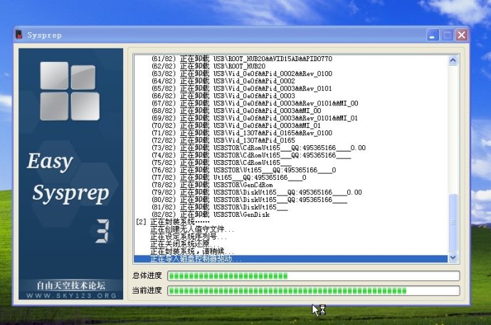
Task: Click the 总体进度 label
Action: pos(147,276)
